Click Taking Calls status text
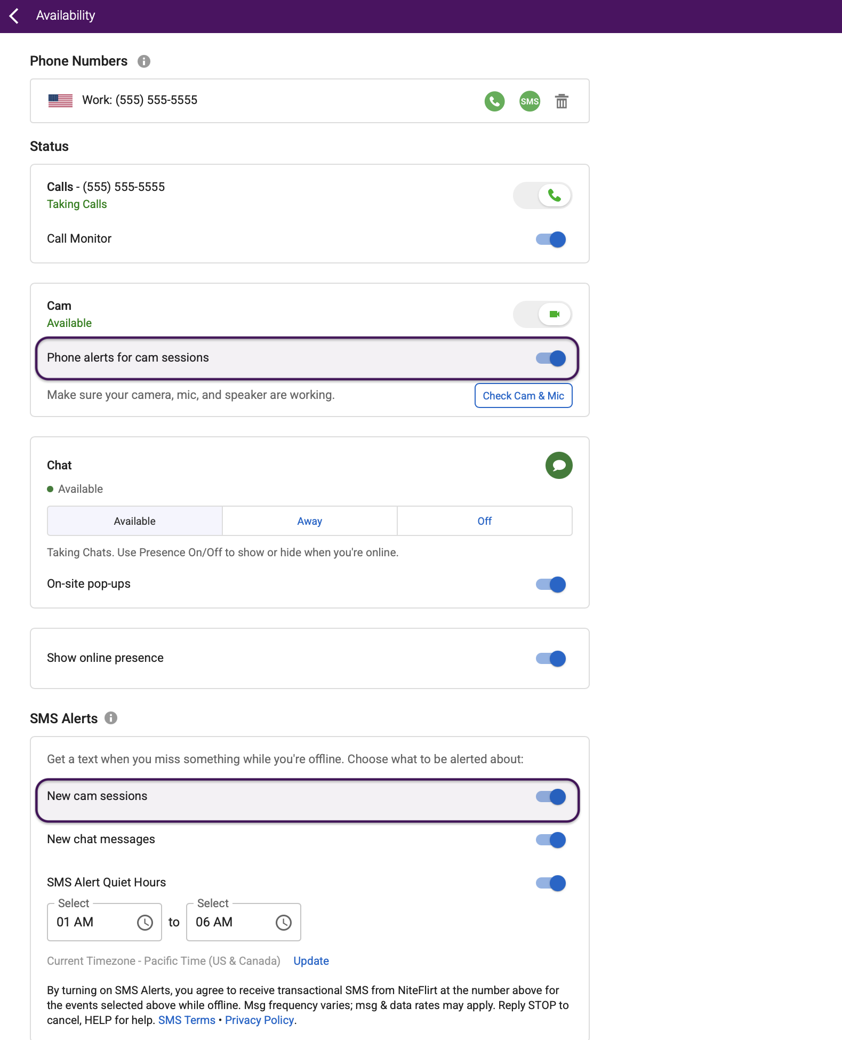This screenshot has width=842, height=1040. pos(77,204)
